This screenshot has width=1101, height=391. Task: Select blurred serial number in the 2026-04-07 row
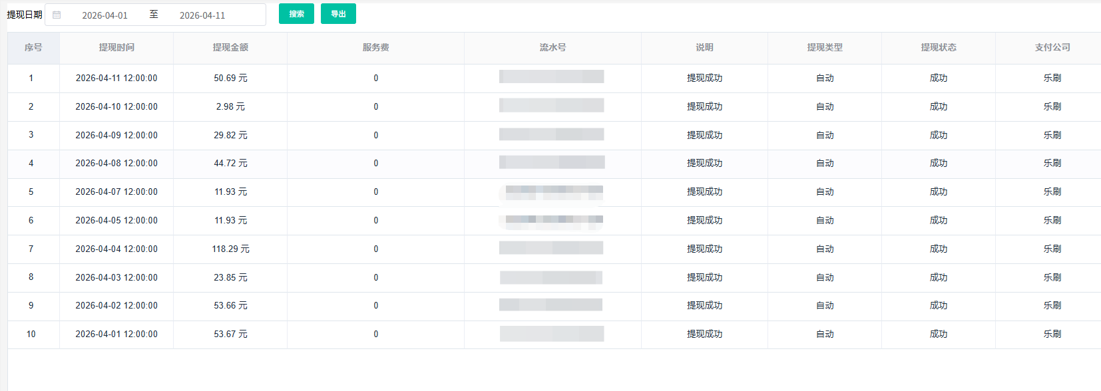pos(552,192)
